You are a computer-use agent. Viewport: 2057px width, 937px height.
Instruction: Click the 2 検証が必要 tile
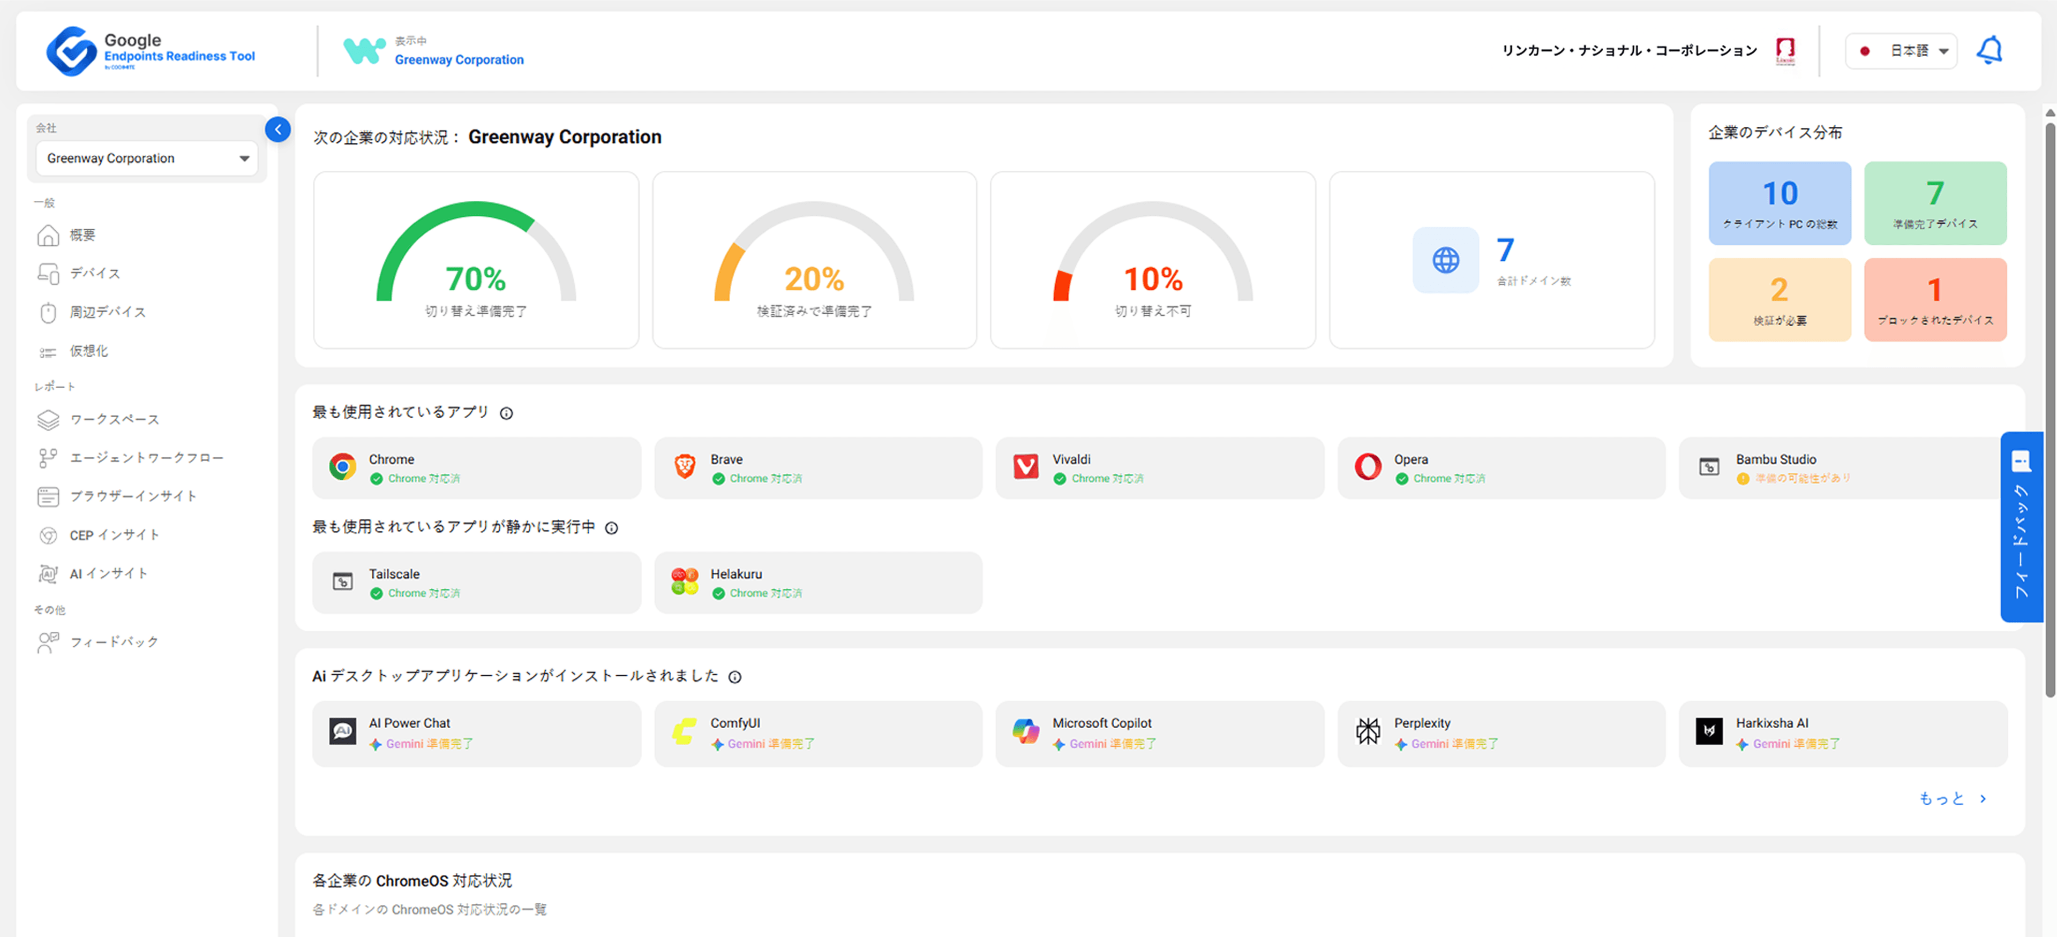(x=1779, y=299)
